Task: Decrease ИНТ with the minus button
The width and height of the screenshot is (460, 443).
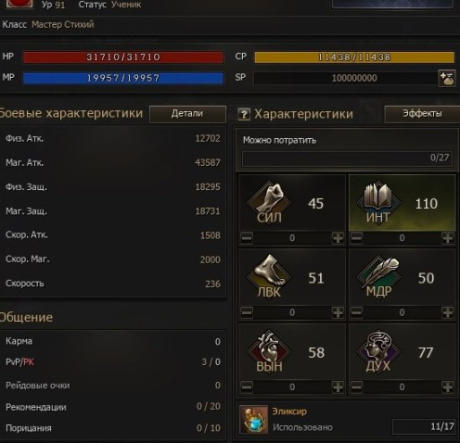Action: 356,238
